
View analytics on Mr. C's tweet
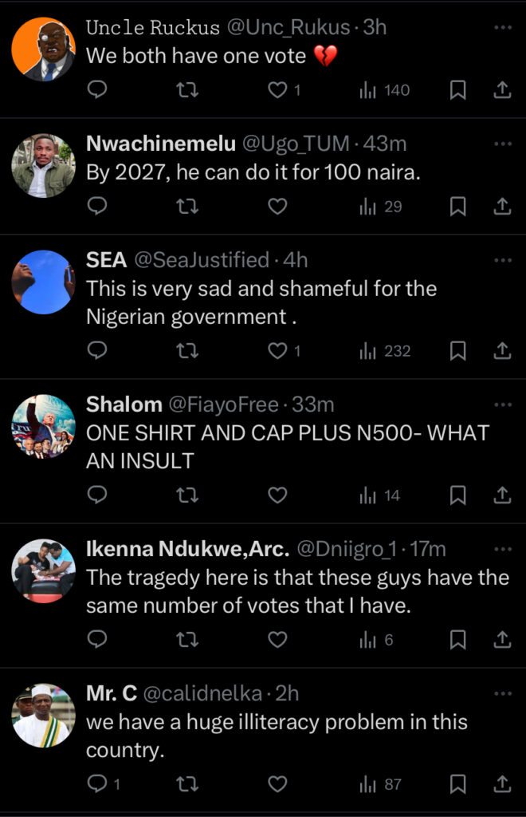pos(381,785)
